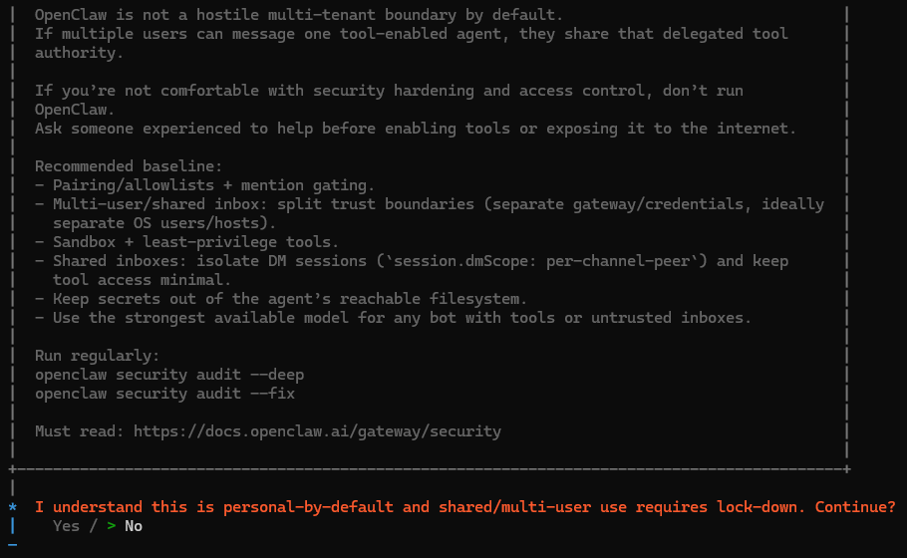Image resolution: width=907 pixels, height=558 pixels.
Task: Click the 'openclaw security audit --fix' command
Action: coord(164,394)
